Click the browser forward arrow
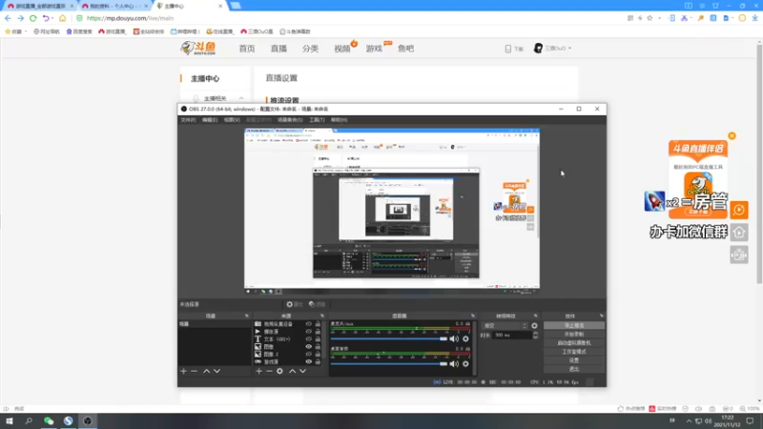The image size is (763, 429). 20,18
